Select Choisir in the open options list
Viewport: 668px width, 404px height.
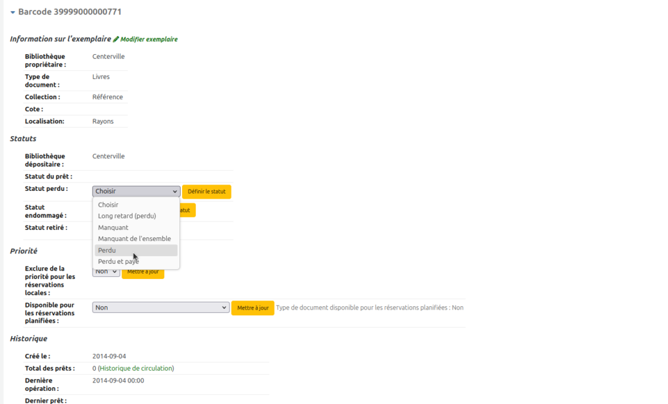coord(108,205)
